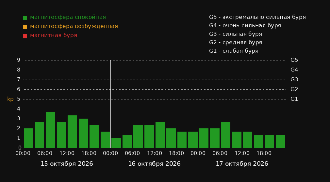Click the orange 'kp' axis label
330x182 pixels.
[x=10, y=99]
